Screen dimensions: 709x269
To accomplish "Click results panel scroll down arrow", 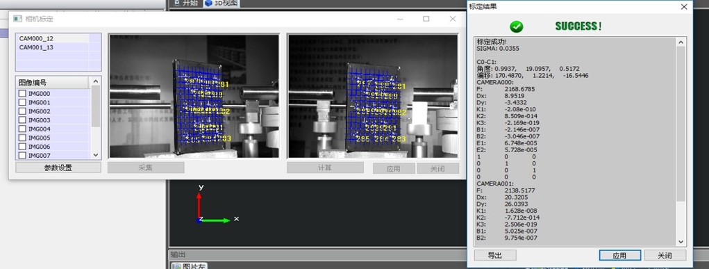I will 681,242.
